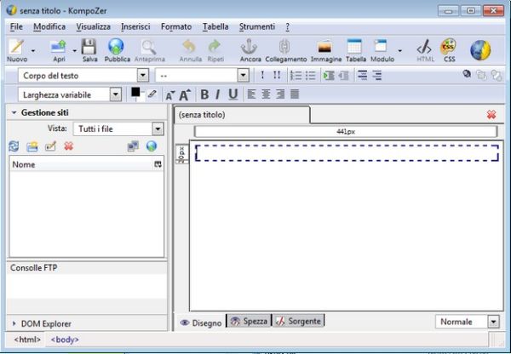The image size is (511, 354).
Task: Open the Tutti i file view dropdown
Action: coord(157,128)
